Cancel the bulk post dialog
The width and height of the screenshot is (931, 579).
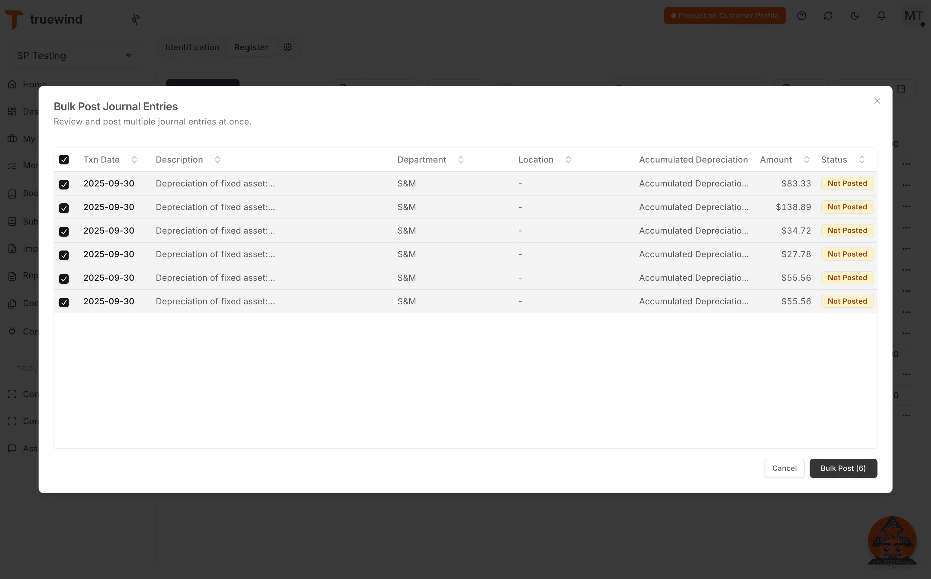pos(784,468)
